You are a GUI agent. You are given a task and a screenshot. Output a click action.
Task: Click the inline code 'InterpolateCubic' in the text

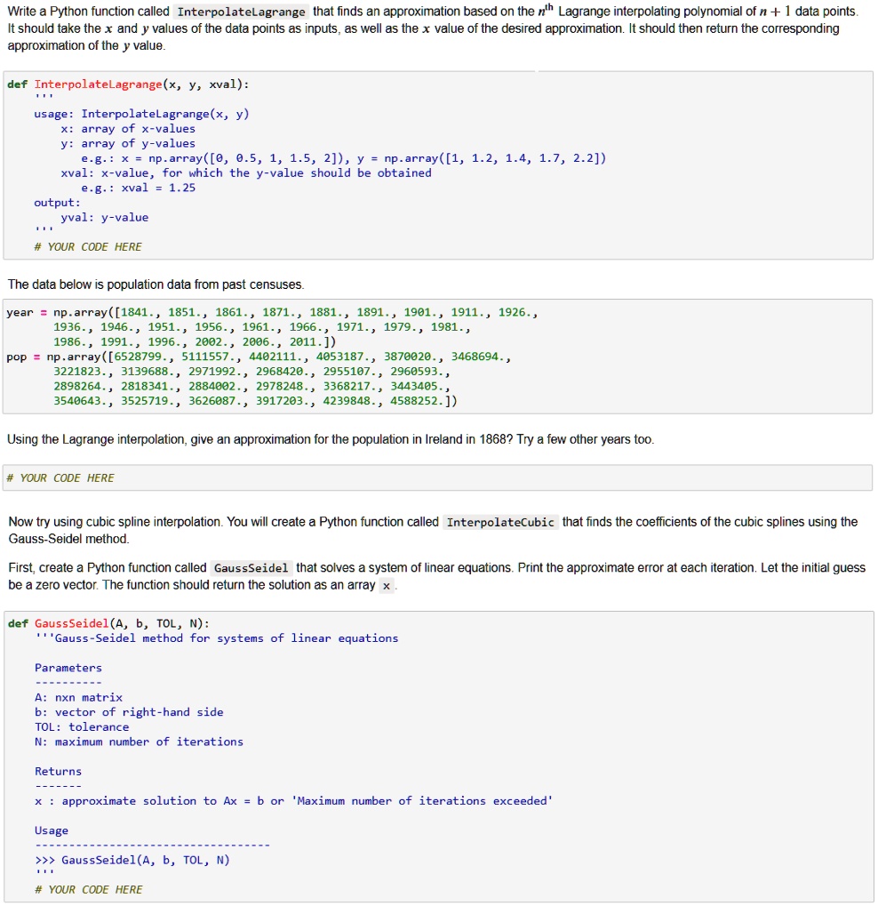pyautogui.click(x=500, y=522)
